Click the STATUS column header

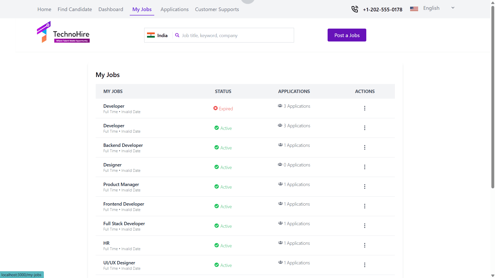223,91
